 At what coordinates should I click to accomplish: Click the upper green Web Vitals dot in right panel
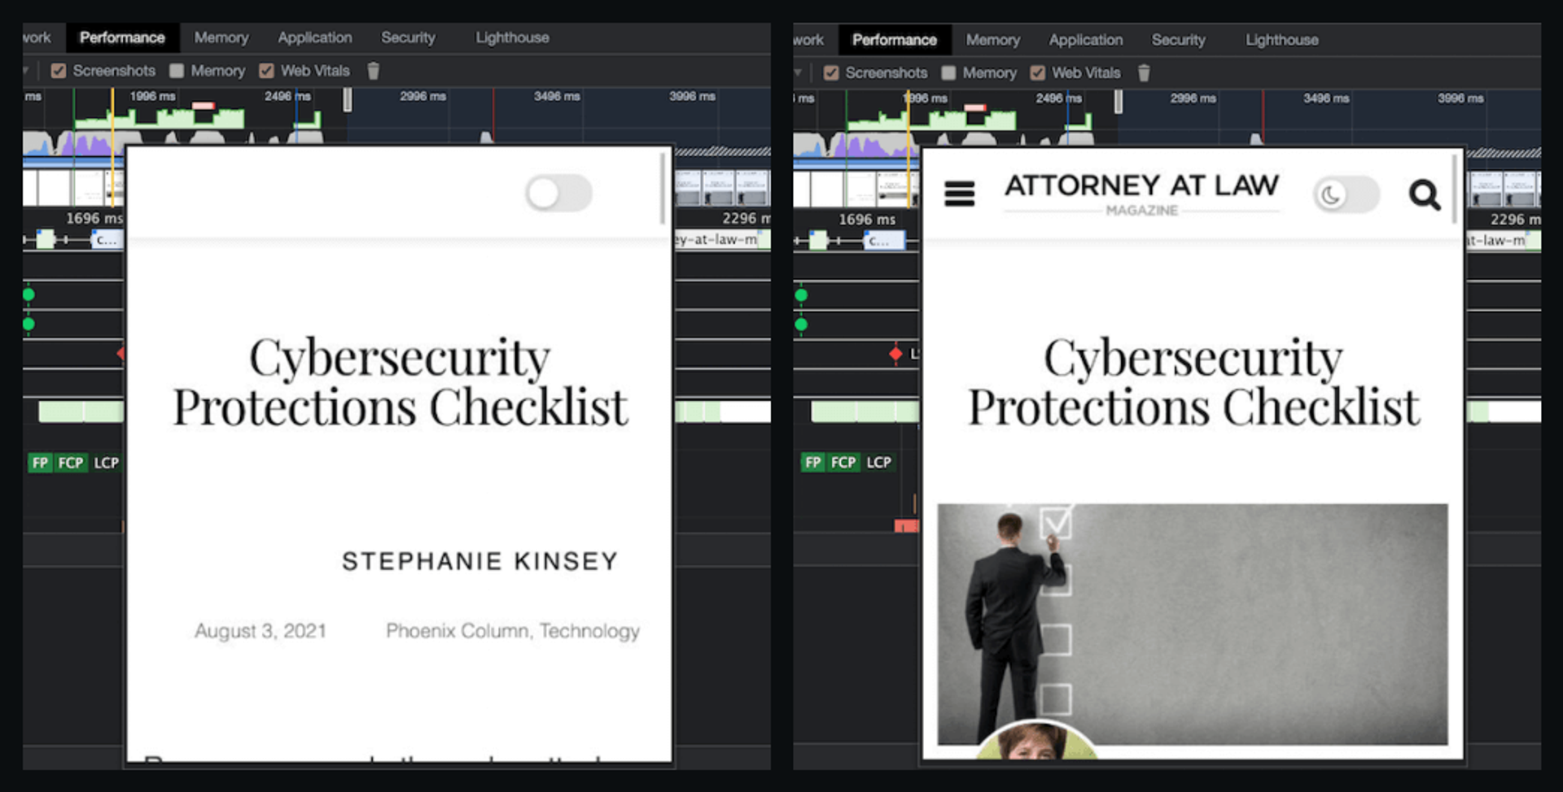point(801,295)
